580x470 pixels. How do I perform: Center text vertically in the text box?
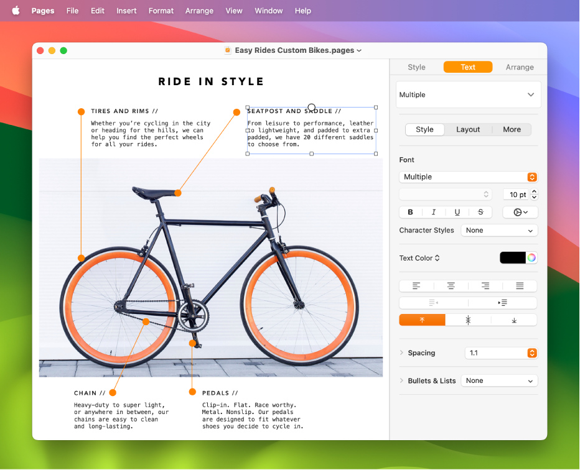click(x=468, y=320)
